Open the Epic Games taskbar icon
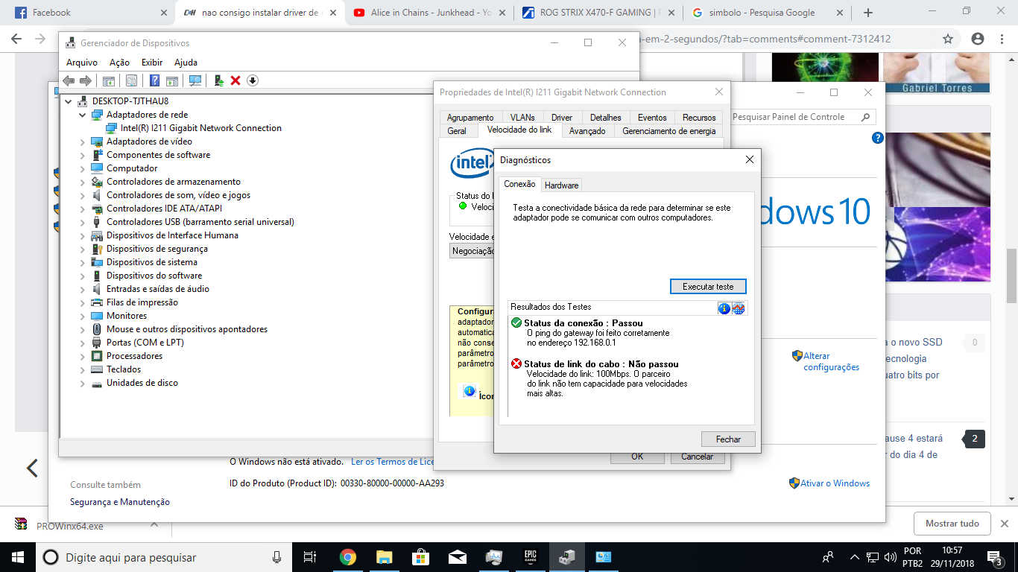This screenshot has width=1018, height=572. pos(530,556)
